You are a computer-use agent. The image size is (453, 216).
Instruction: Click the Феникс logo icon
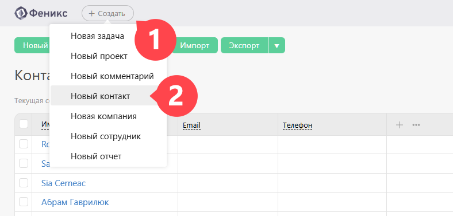pyautogui.click(x=21, y=13)
